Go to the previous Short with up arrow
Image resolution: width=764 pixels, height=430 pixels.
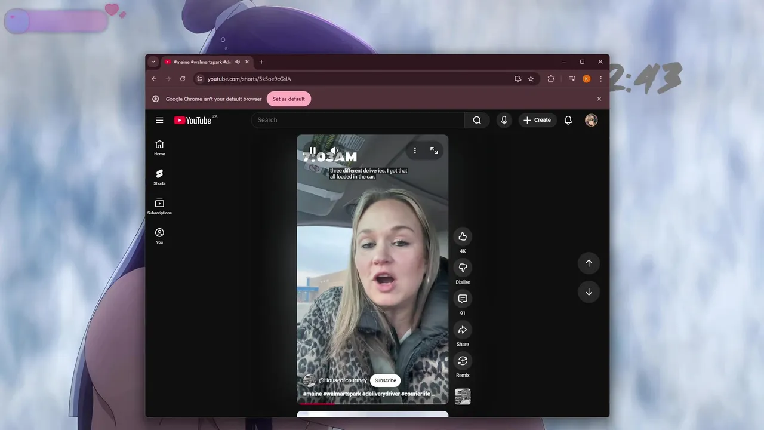589,263
